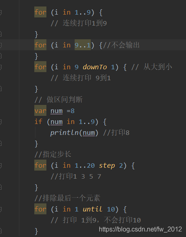The height and width of the screenshot is (237, 186).
Task: Click the 'if' keyword
Action: click(38, 122)
